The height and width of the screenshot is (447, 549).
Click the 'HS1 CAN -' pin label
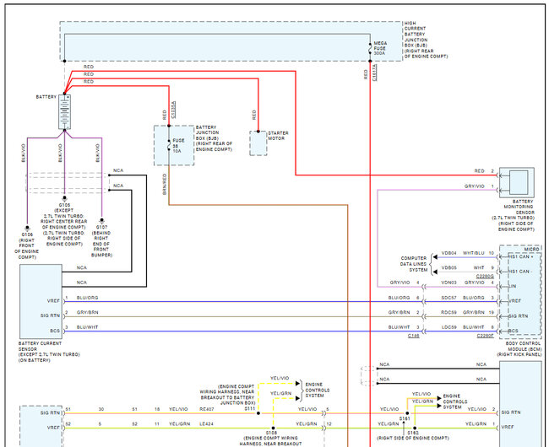pos(520,272)
